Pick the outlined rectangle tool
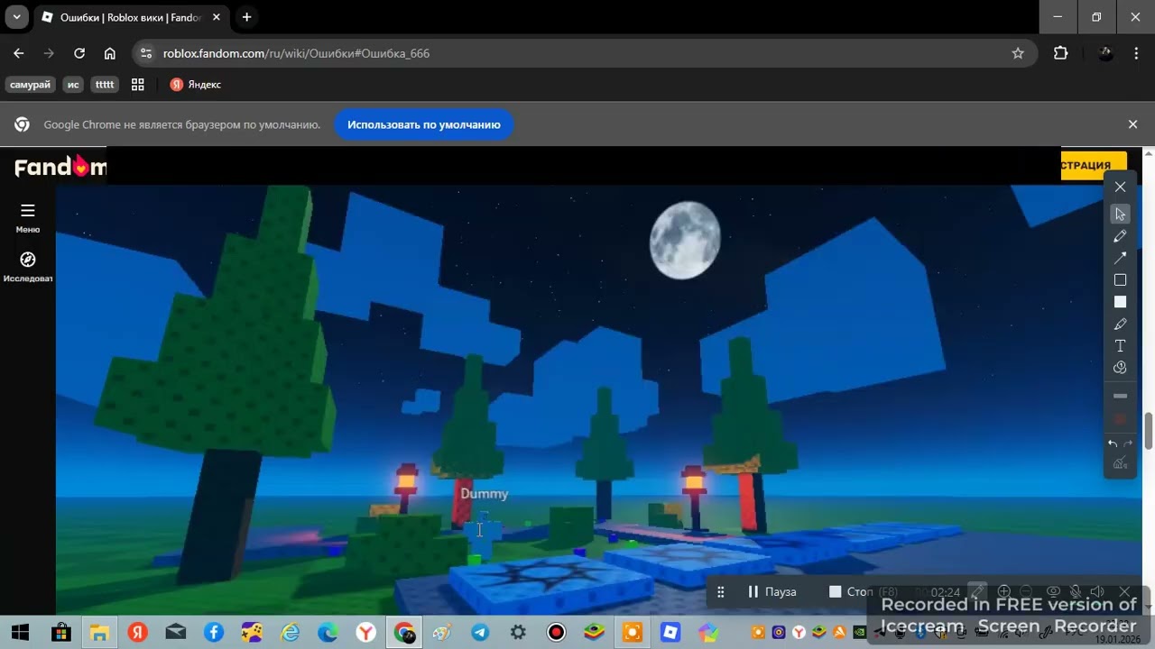Viewport: 1155px width, 649px height. point(1120,280)
